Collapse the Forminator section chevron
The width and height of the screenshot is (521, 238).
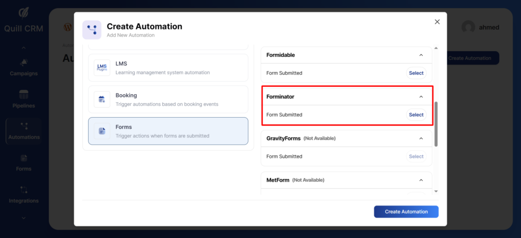(x=421, y=96)
